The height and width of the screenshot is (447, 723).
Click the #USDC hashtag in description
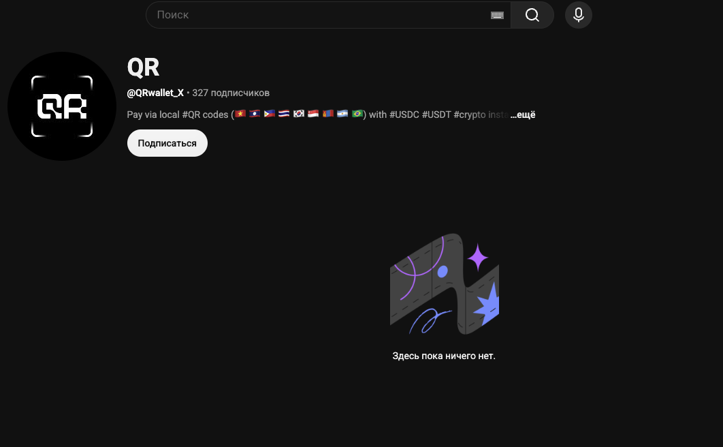tap(404, 115)
